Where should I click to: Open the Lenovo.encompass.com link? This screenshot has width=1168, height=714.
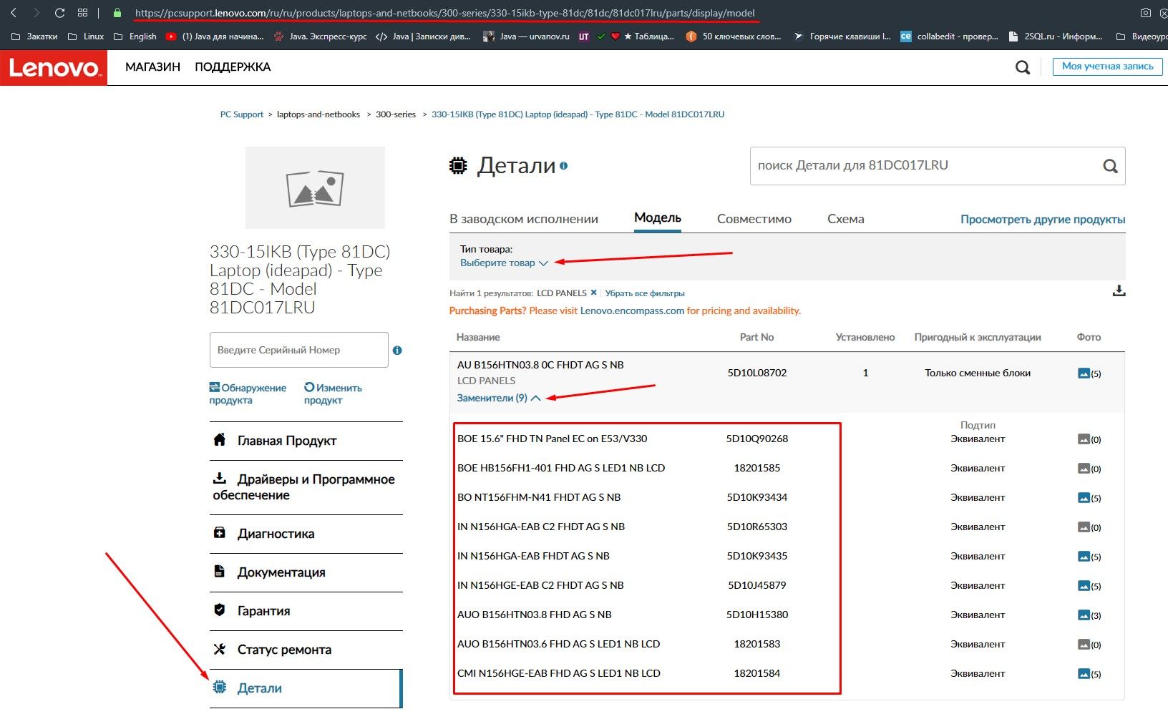[632, 310]
